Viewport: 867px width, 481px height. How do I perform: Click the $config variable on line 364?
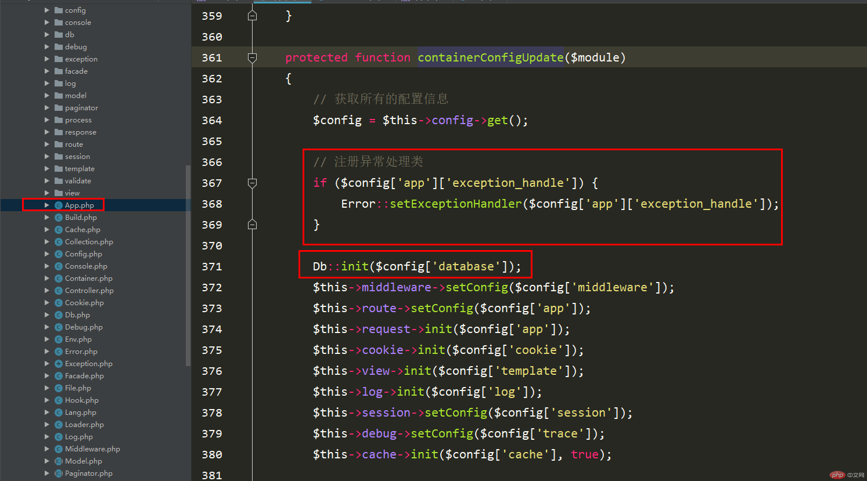pos(337,120)
